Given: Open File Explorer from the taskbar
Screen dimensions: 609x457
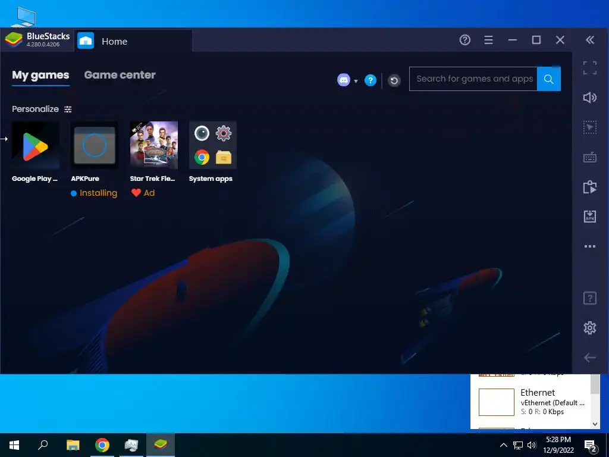Looking at the screenshot, I should pos(73,445).
